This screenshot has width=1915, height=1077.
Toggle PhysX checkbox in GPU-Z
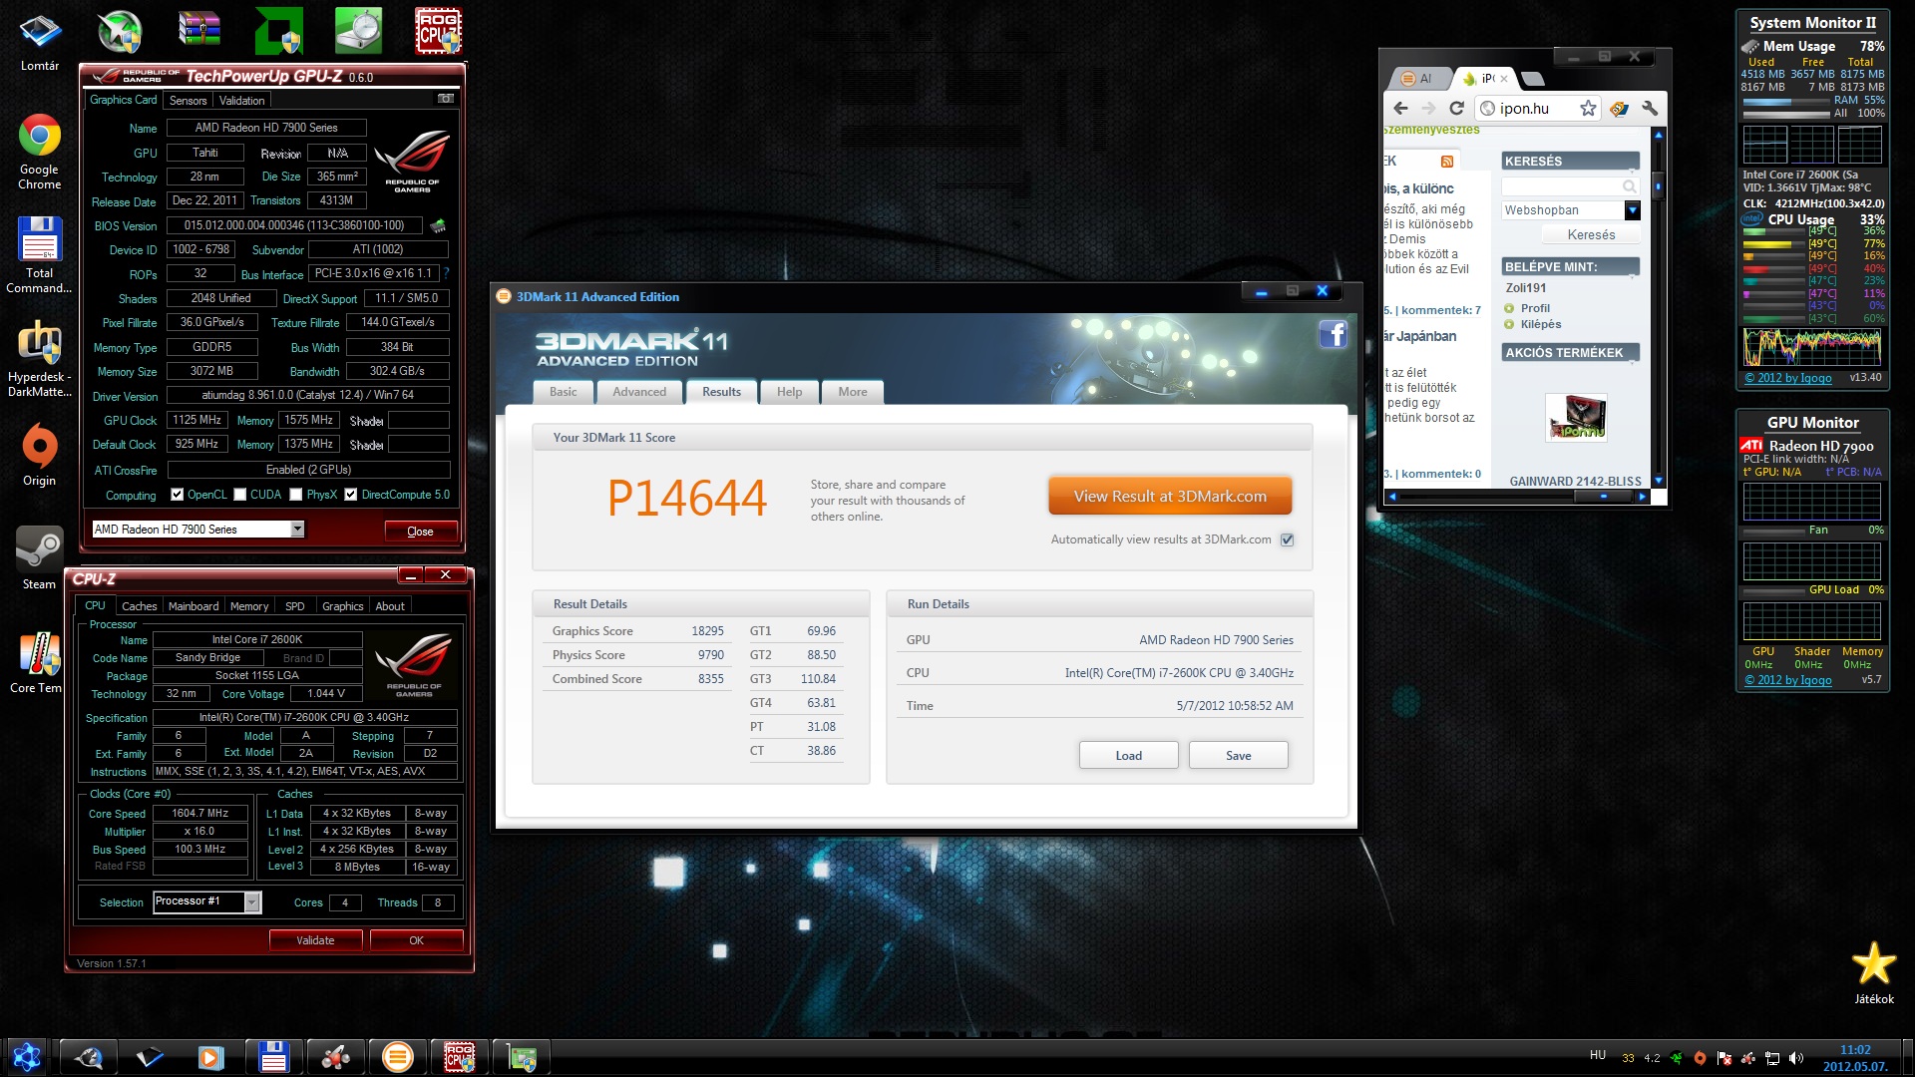[x=296, y=495]
